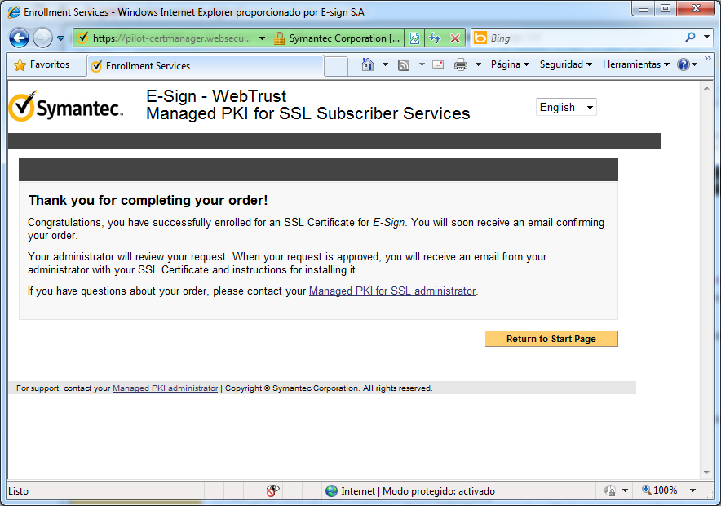Click the Compatibility View icon in address bar
Viewport: 721px width, 506px height.
click(415, 38)
